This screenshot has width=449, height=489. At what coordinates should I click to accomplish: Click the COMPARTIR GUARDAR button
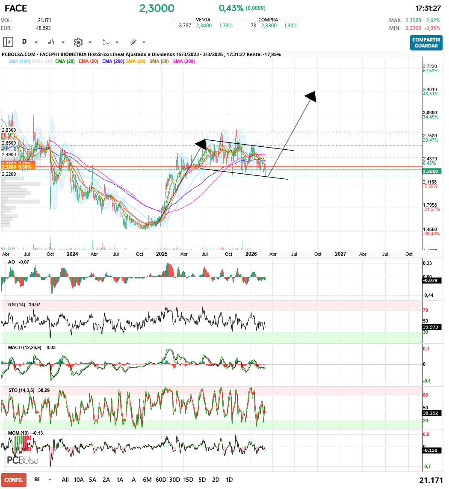click(x=426, y=42)
